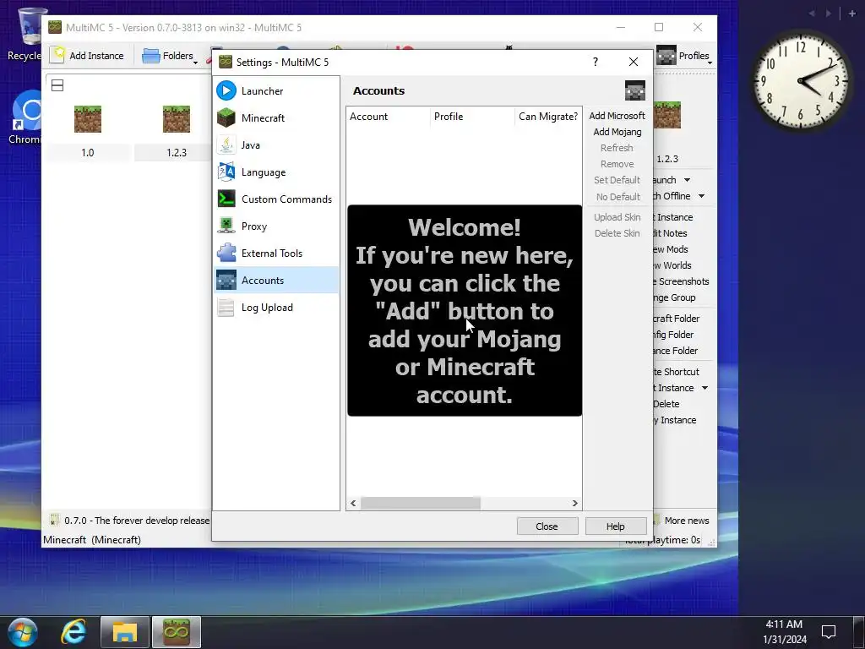Screen dimensions: 865x649
Task: Open the 0.7.0 forever develop release news
Action: [x=129, y=521]
